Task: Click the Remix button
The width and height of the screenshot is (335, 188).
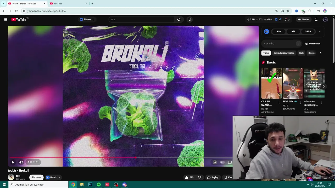Action: pos(52,178)
